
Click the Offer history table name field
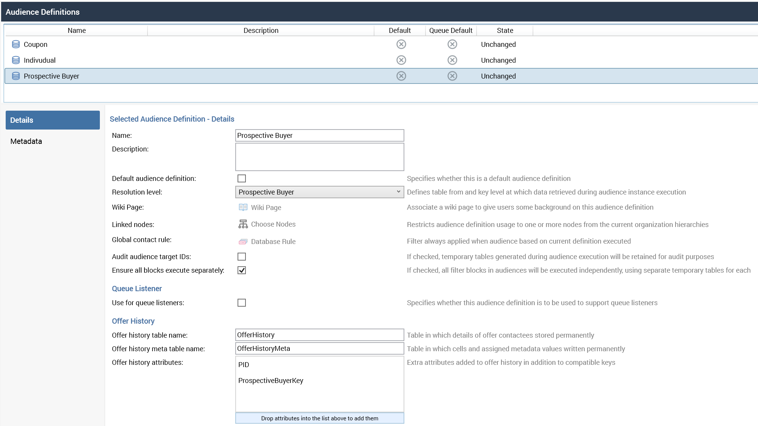click(x=319, y=335)
